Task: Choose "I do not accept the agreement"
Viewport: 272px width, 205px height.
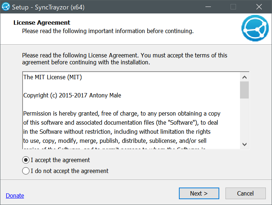Action: 26,171
